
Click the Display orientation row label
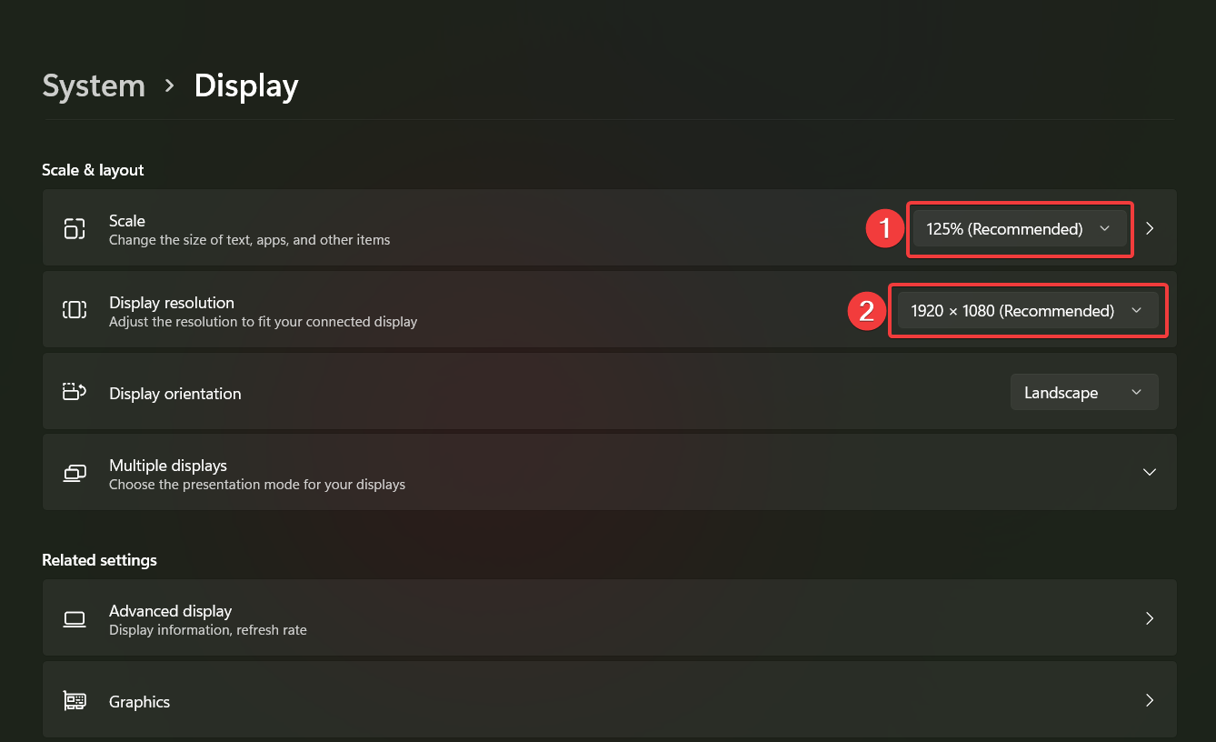175,394
